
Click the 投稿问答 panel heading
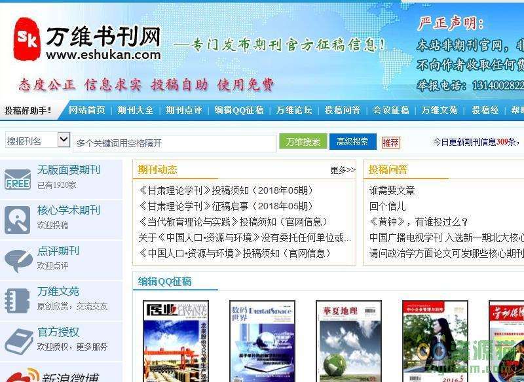(x=388, y=170)
